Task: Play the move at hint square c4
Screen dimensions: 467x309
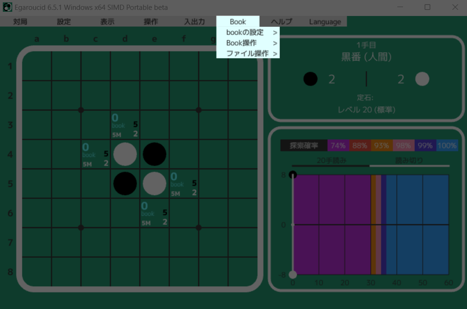Action: 95,154
